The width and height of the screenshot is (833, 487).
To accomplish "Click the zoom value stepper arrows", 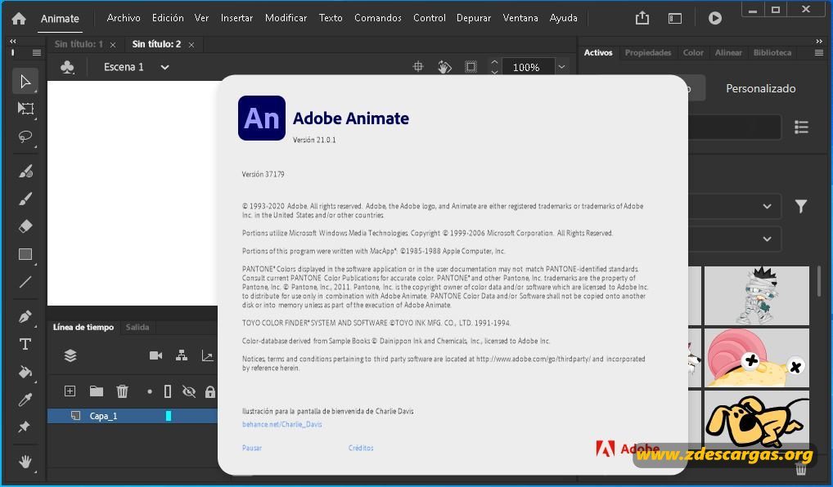I will click(x=494, y=67).
